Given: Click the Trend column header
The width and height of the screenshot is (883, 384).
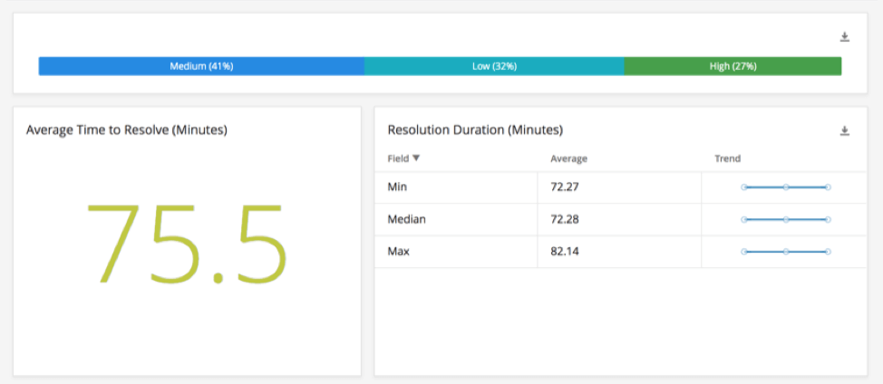Looking at the screenshot, I should click(x=728, y=158).
